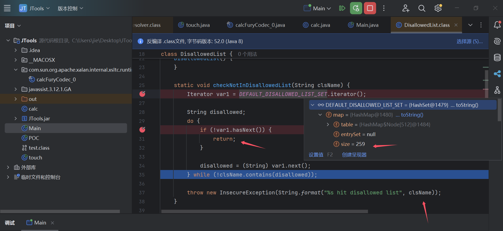Image resolution: width=503 pixels, height=231 pixels.
Task: Open the hierarchy structure sidebar icon
Action: point(497,90)
